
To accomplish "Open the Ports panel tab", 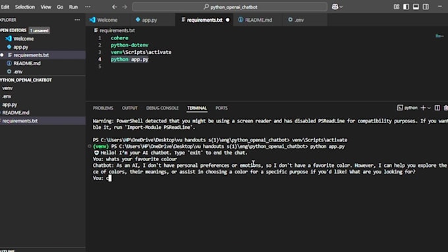I will tap(221, 108).
